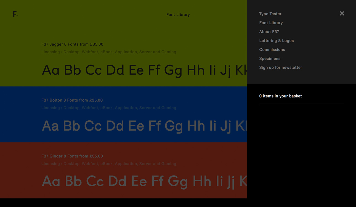This screenshot has height=207, width=356.
Task: Click F37 Ginger licensing description text
Action: coord(109,164)
